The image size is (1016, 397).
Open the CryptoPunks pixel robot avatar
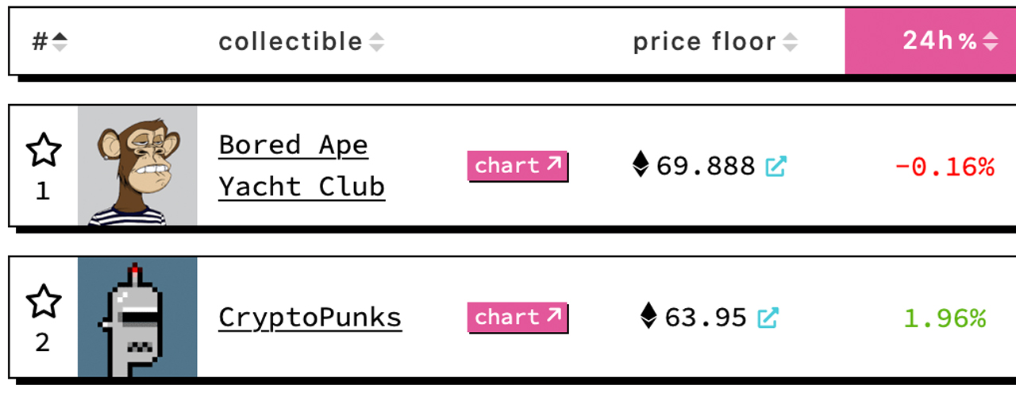click(137, 317)
